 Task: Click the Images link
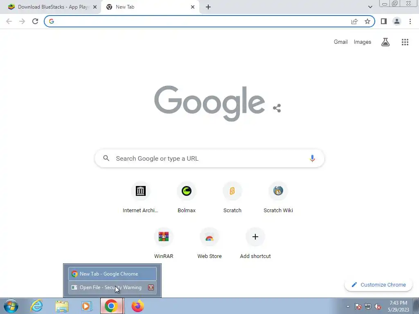pyautogui.click(x=363, y=42)
